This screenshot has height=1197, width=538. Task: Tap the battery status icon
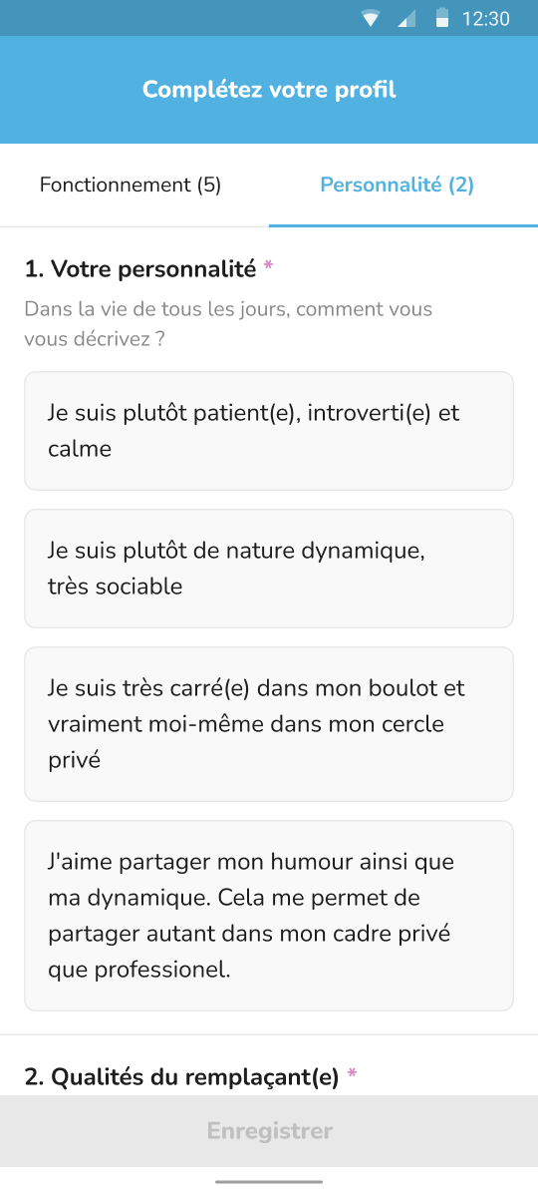tap(442, 18)
